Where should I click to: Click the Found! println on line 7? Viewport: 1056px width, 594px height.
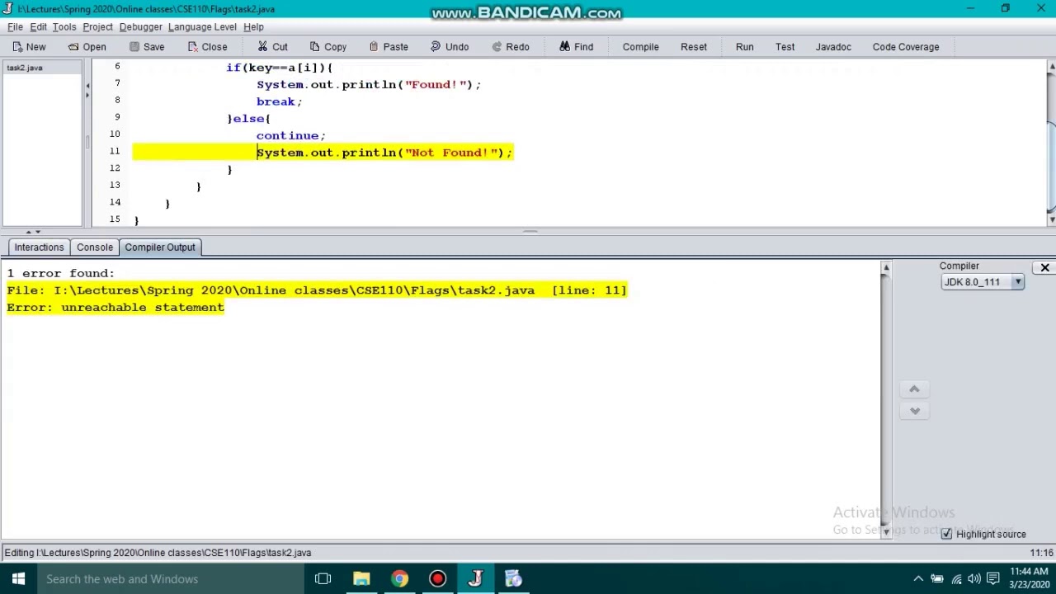pos(368,84)
